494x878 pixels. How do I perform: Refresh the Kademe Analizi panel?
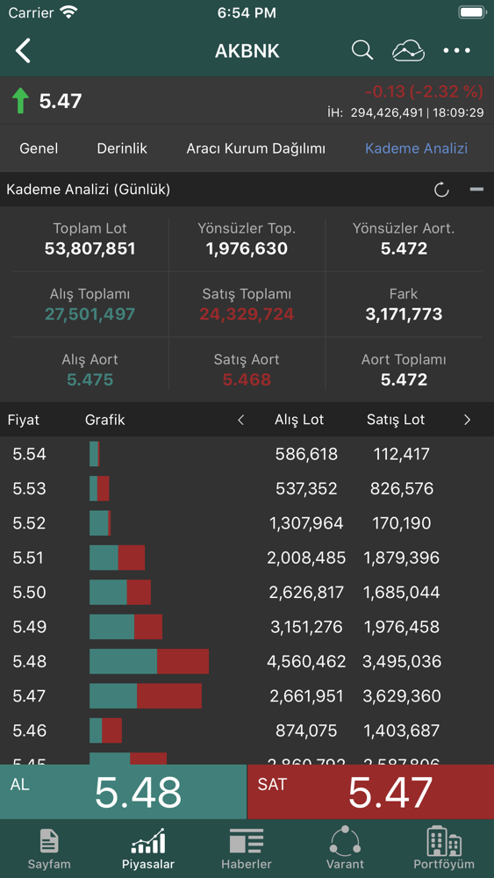click(441, 190)
